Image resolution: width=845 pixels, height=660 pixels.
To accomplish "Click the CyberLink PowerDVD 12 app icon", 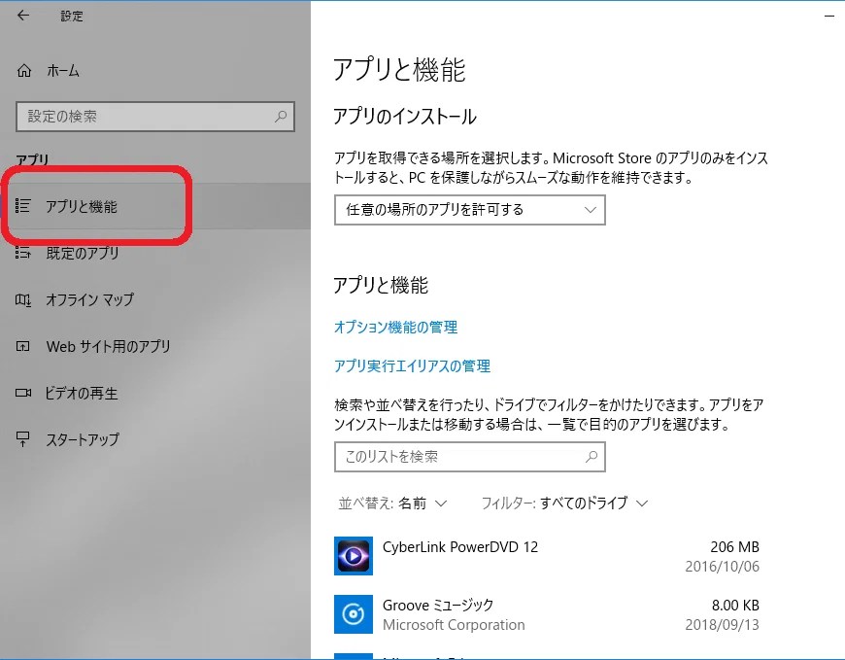I will tap(354, 556).
